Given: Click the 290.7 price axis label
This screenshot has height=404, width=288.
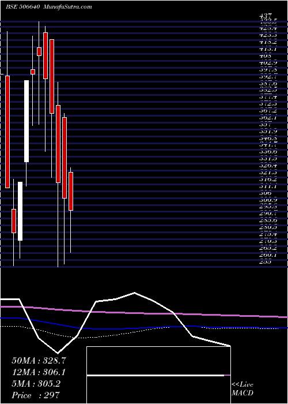Looking at the screenshot, I should tap(268, 214).
